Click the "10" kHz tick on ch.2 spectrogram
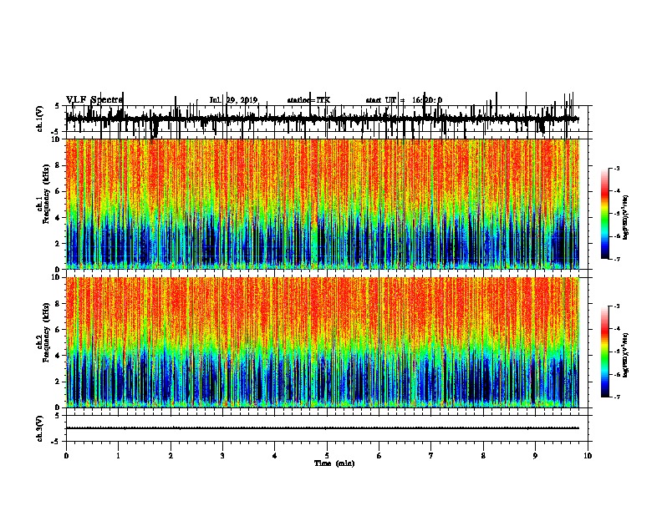Screen dimensions: 662x511 click(57, 278)
